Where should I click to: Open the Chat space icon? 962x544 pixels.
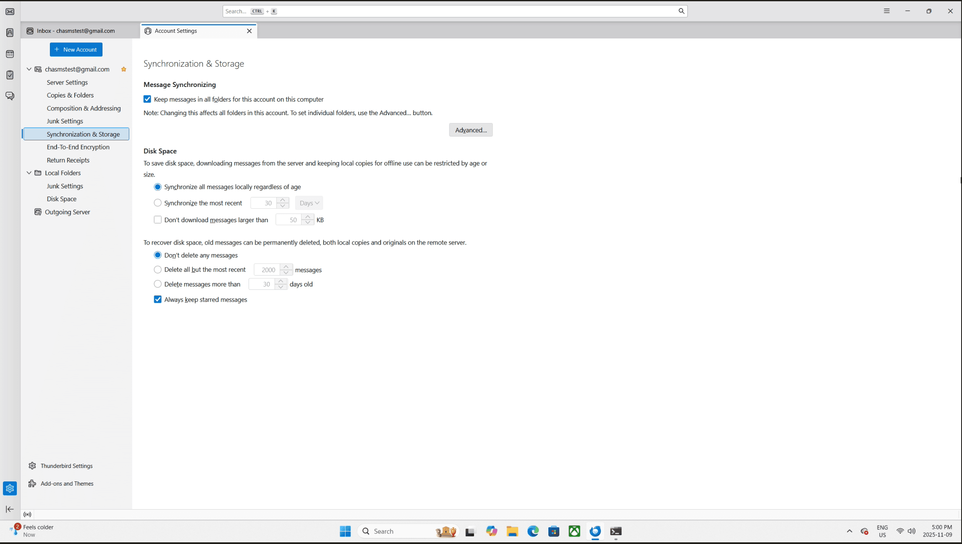(x=10, y=96)
